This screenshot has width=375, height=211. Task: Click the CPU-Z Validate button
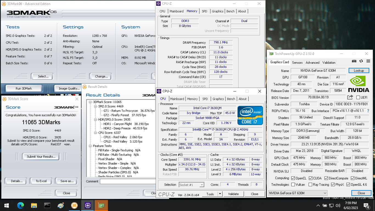pos(233,194)
